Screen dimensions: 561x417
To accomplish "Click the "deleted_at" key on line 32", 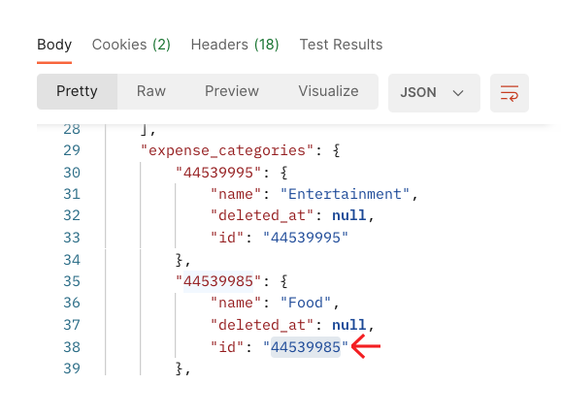I will (262, 216).
